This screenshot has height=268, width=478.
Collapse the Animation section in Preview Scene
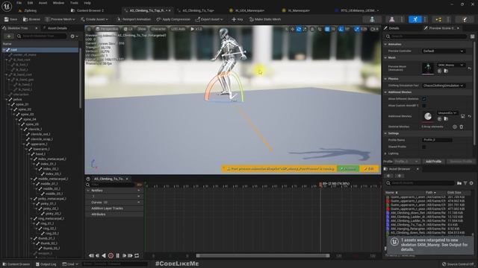(385, 45)
